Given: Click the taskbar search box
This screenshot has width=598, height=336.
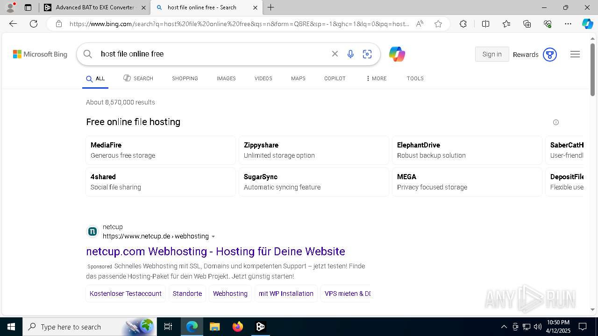Looking at the screenshot, I should [x=90, y=327].
